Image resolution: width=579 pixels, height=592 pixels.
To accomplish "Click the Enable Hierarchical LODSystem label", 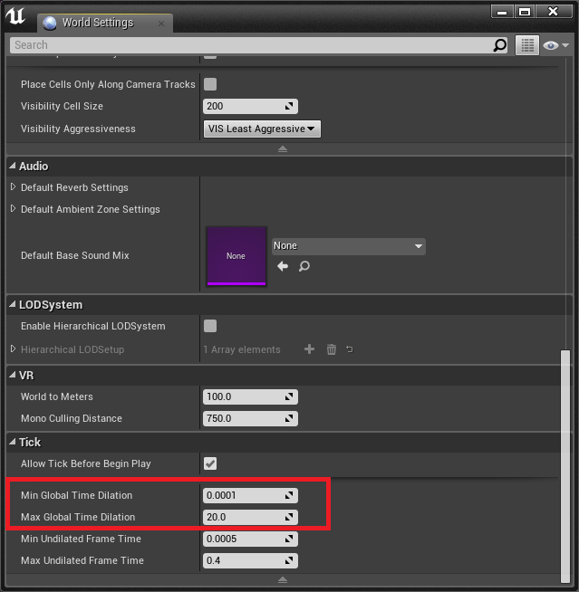I will 93,326.
